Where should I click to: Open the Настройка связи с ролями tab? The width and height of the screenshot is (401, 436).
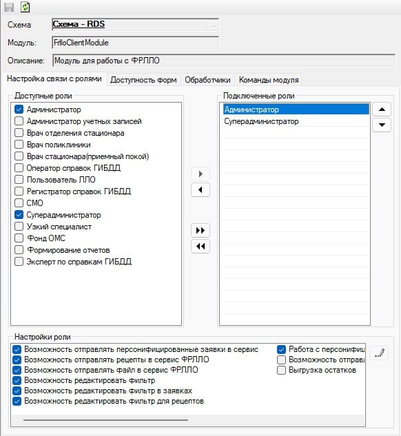pos(54,79)
